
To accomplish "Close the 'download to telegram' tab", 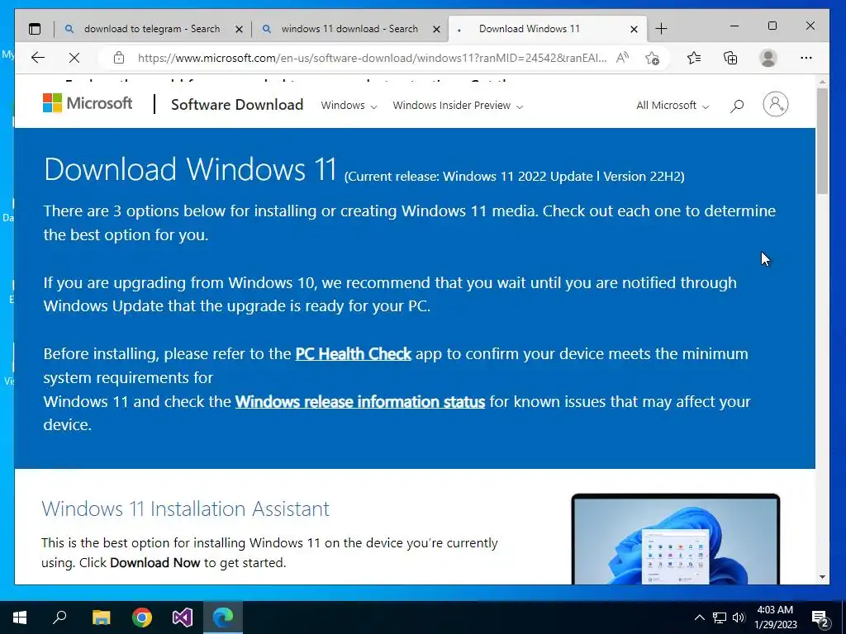I will (239, 29).
